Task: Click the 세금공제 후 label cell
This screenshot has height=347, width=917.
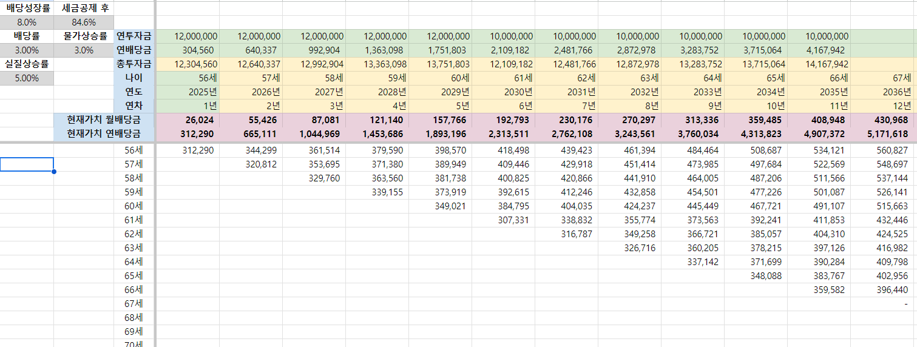Action: coord(83,8)
